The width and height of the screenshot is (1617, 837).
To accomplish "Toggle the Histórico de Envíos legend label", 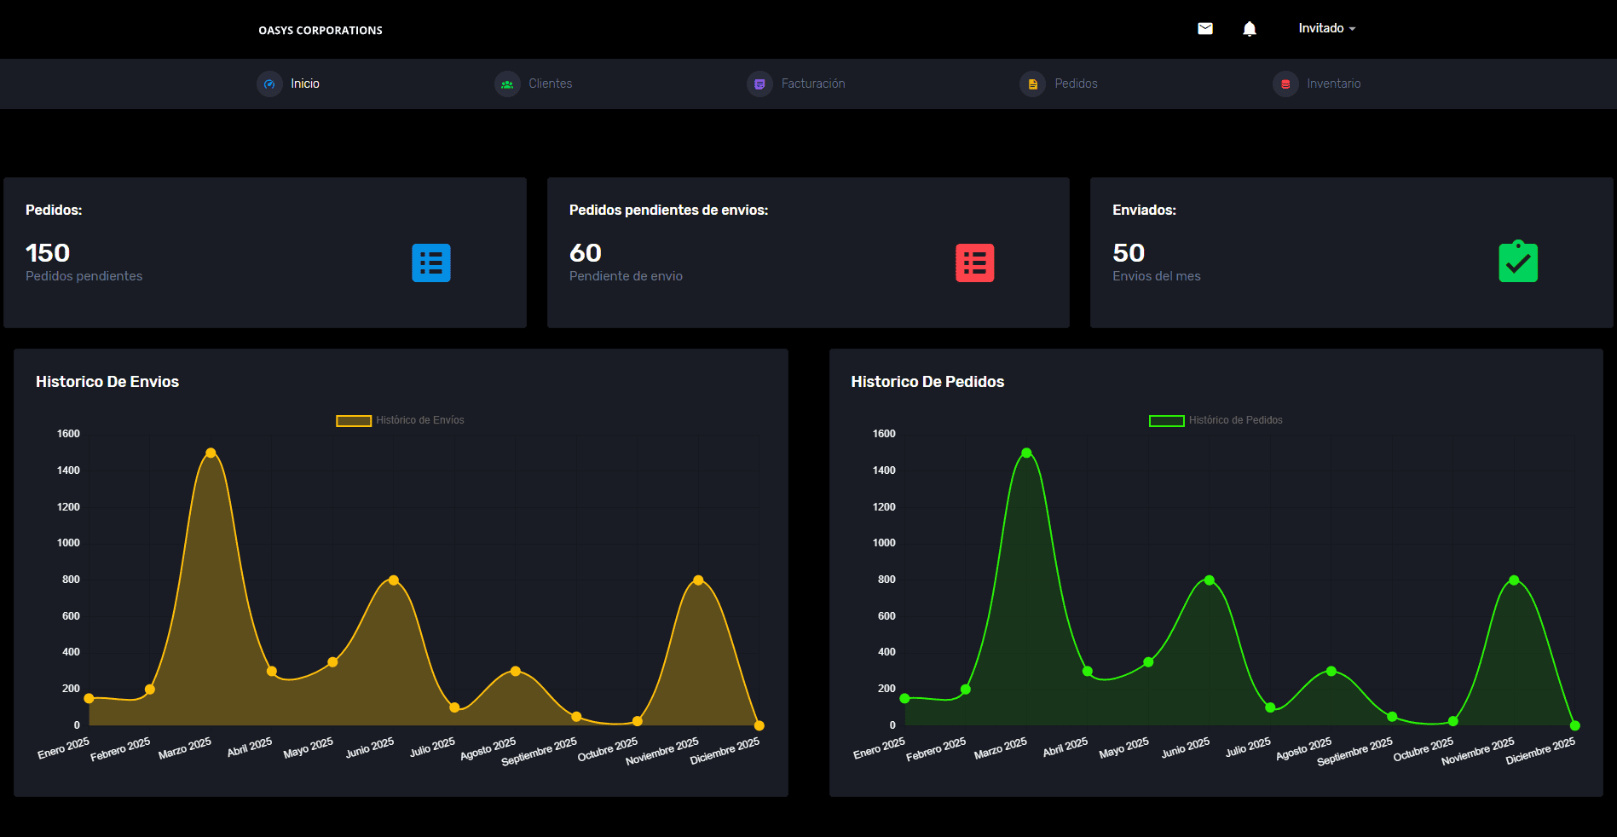I will point(419,420).
